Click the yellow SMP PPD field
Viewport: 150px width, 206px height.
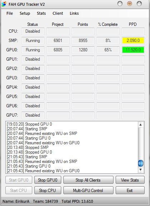(x=133, y=41)
